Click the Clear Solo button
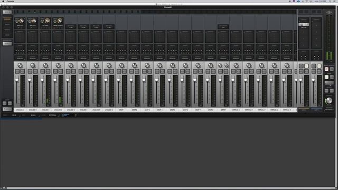 pos(5,103)
